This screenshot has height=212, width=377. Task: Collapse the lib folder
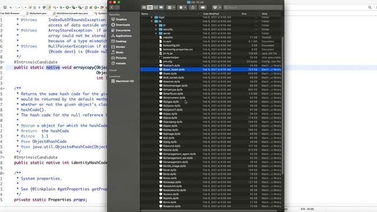point(152,21)
